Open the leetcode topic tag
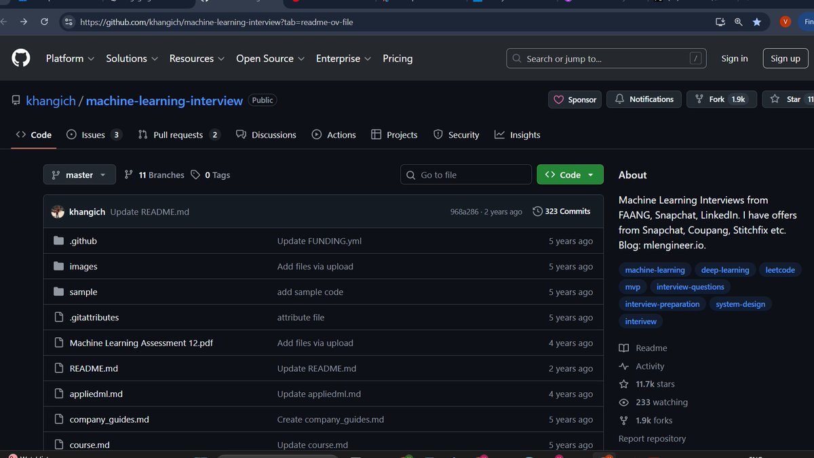This screenshot has height=458, width=814. [780, 270]
